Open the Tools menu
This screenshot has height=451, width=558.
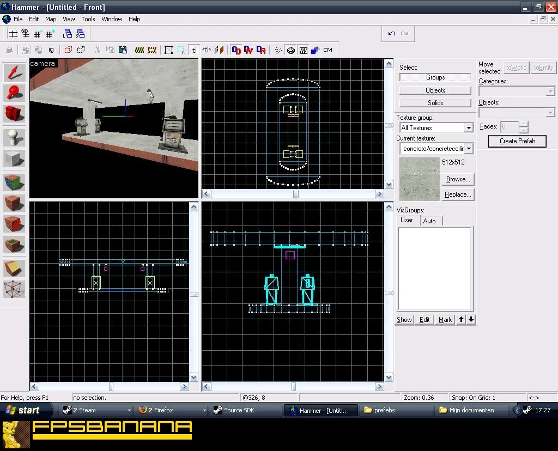[x=88, y=19]
